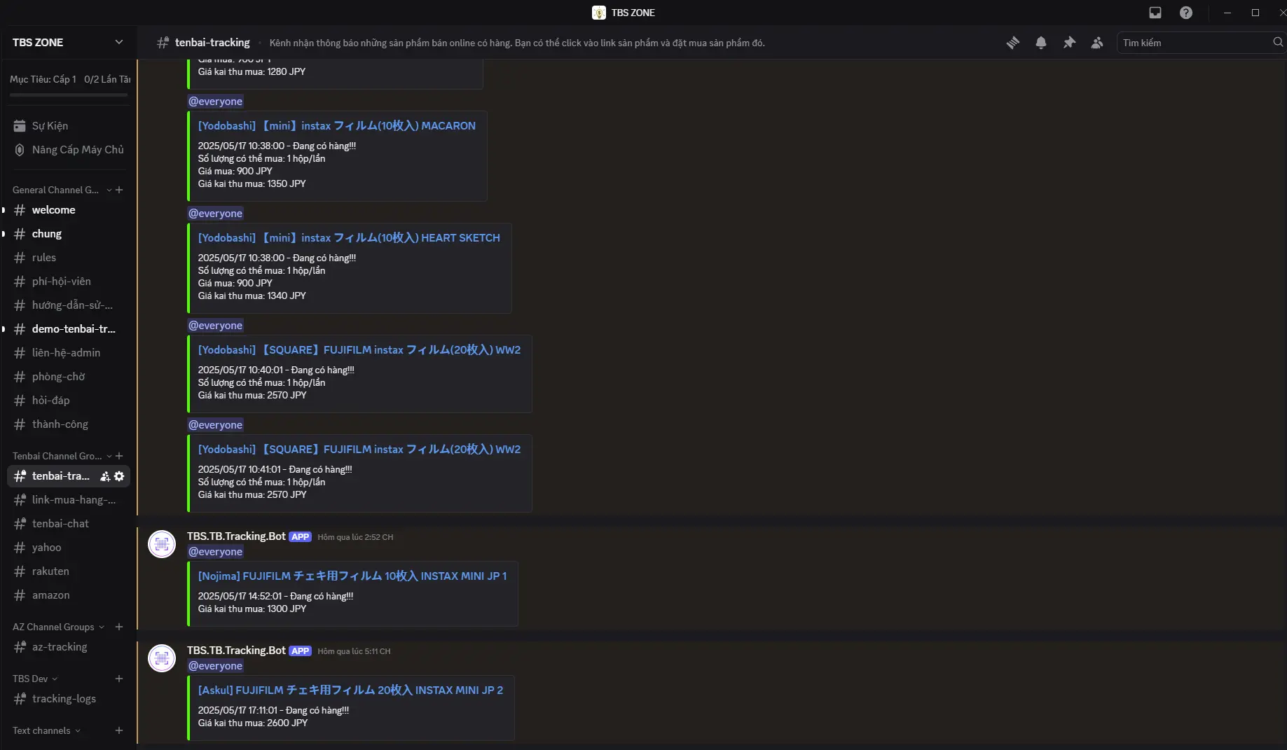Collapse TBS Dev category
1287x750 pixels.
coord(35,679)
